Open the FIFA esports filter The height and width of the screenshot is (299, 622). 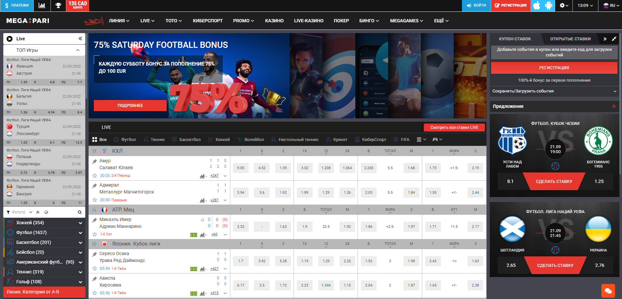coord(402,139)
